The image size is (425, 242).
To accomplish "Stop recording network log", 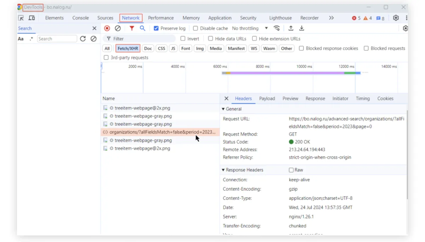I will point(107,28).
